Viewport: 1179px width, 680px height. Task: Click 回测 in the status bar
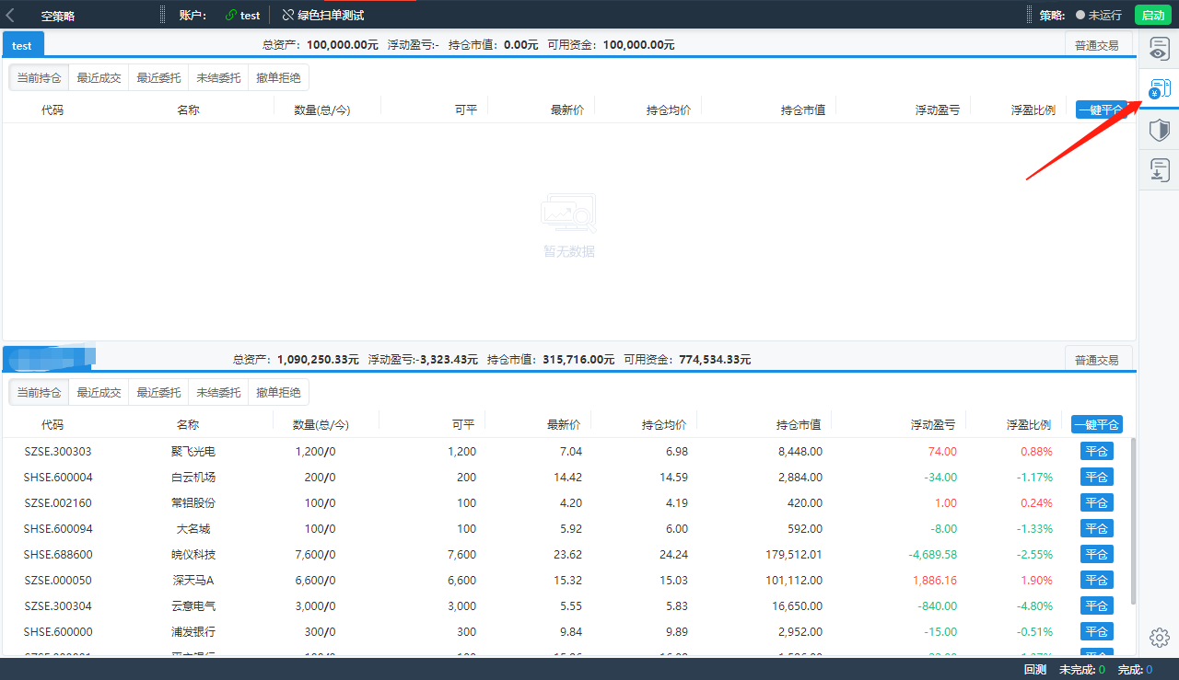pyautogui.click(x=1034, y=670)
